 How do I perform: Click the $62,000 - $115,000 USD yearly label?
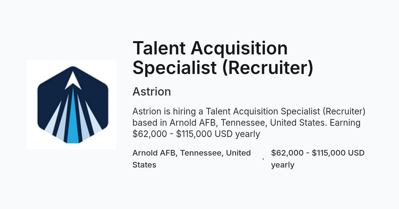(318, 159)
